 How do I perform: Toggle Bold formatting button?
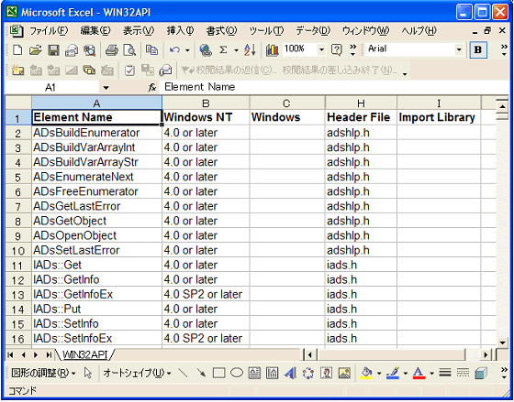[478, 50]
